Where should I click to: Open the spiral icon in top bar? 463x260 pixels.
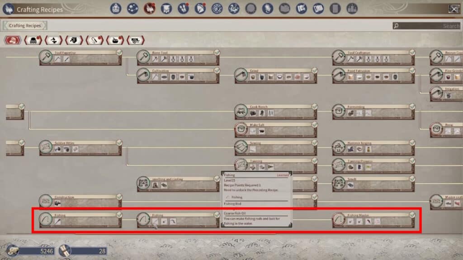coord(217,9)
